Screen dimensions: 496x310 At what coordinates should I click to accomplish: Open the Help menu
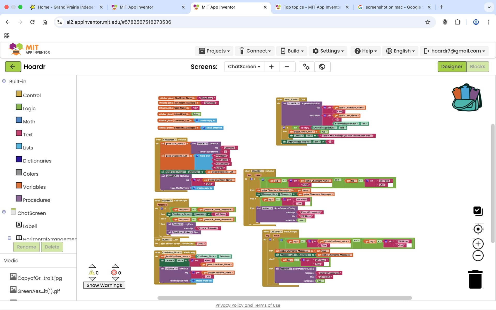tap(366, 51)
